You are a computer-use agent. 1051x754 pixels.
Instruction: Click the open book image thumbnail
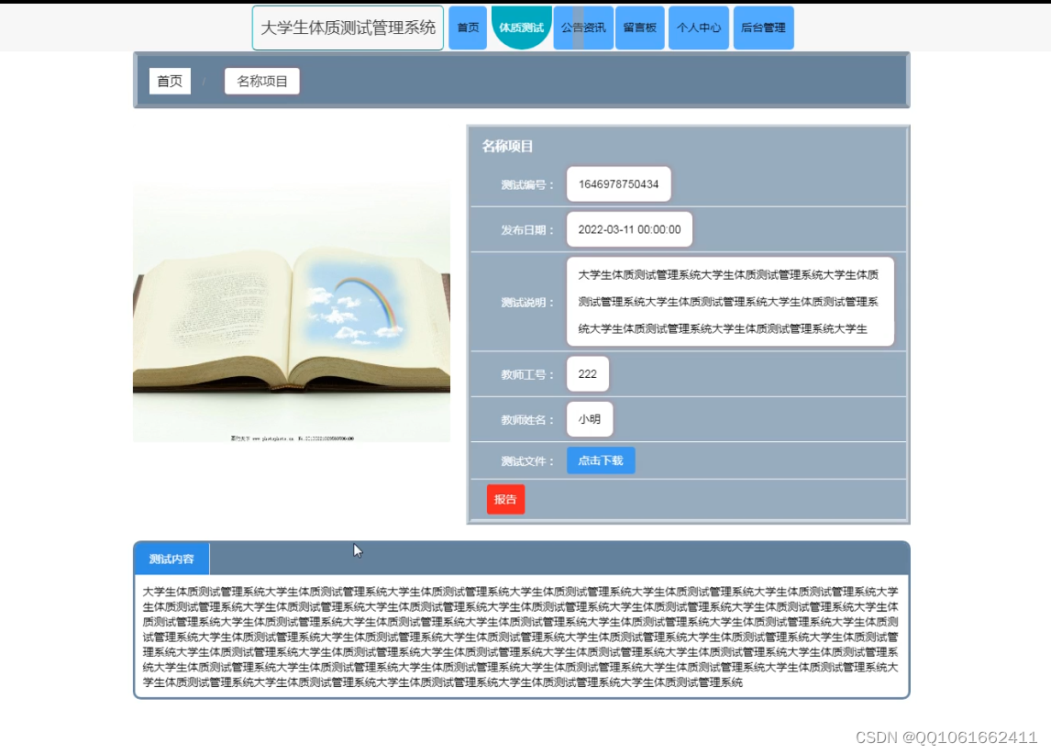click(291, 309)
